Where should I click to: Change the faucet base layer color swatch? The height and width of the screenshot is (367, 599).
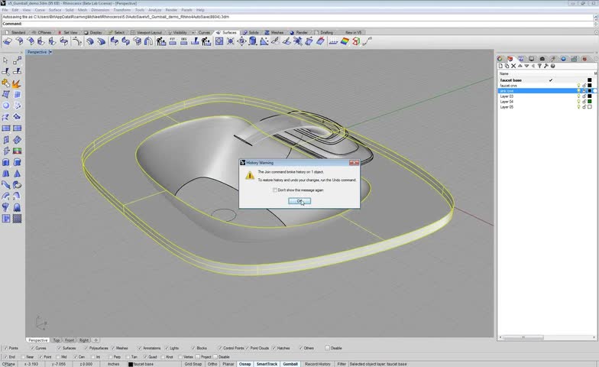[590, 80]
